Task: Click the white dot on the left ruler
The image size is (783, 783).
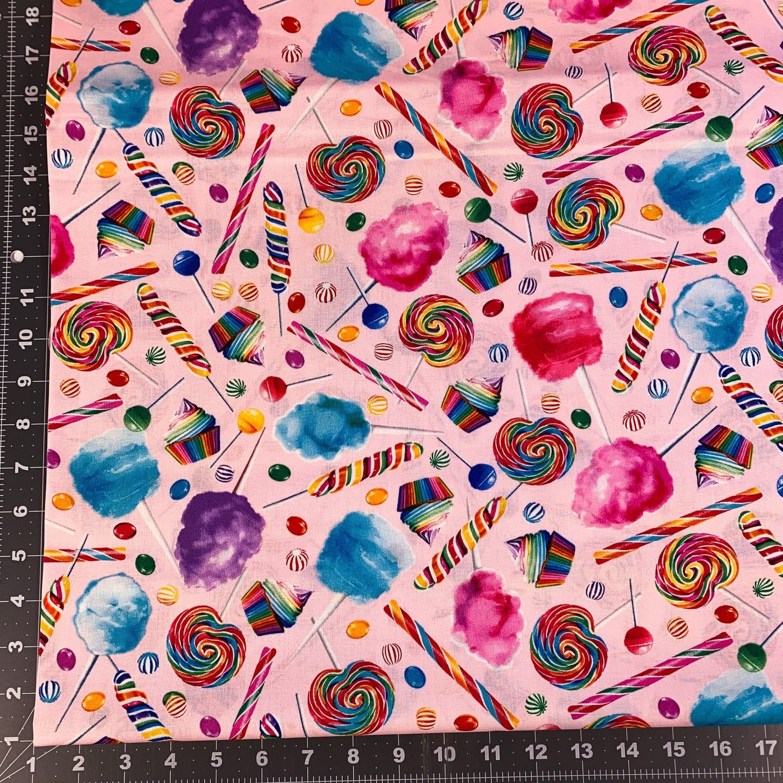Action: (x=19, y=255)
